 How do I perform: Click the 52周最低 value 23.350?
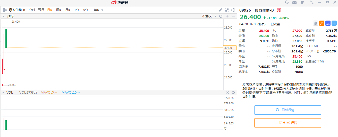click(x=297, y=61)
